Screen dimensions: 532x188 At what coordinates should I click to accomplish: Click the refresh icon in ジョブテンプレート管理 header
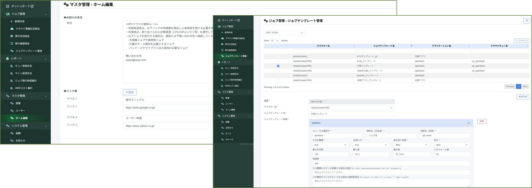[x=526, y=20]
